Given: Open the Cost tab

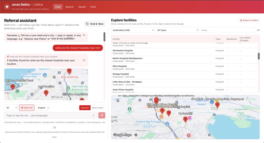Looking at the screenshot, I should [93, 7].
